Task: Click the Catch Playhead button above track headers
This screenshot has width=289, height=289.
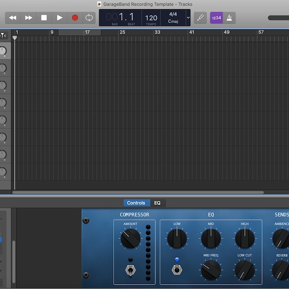Action: (4, 35)
